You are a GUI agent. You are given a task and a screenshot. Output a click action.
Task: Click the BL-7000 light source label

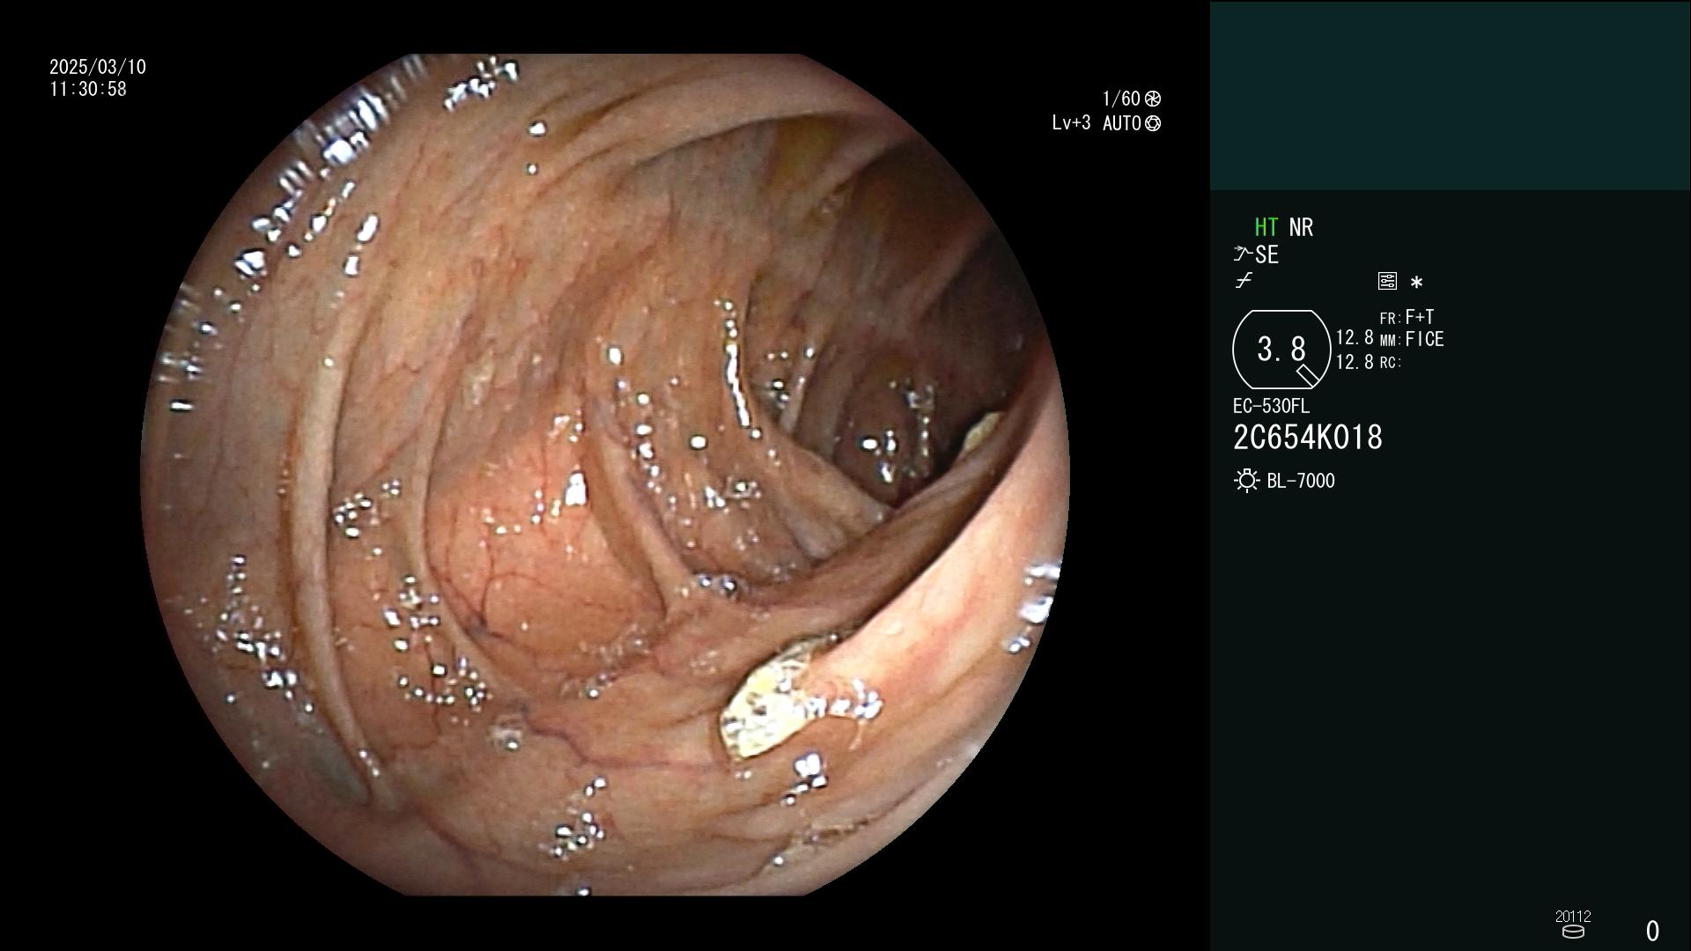1301,481
